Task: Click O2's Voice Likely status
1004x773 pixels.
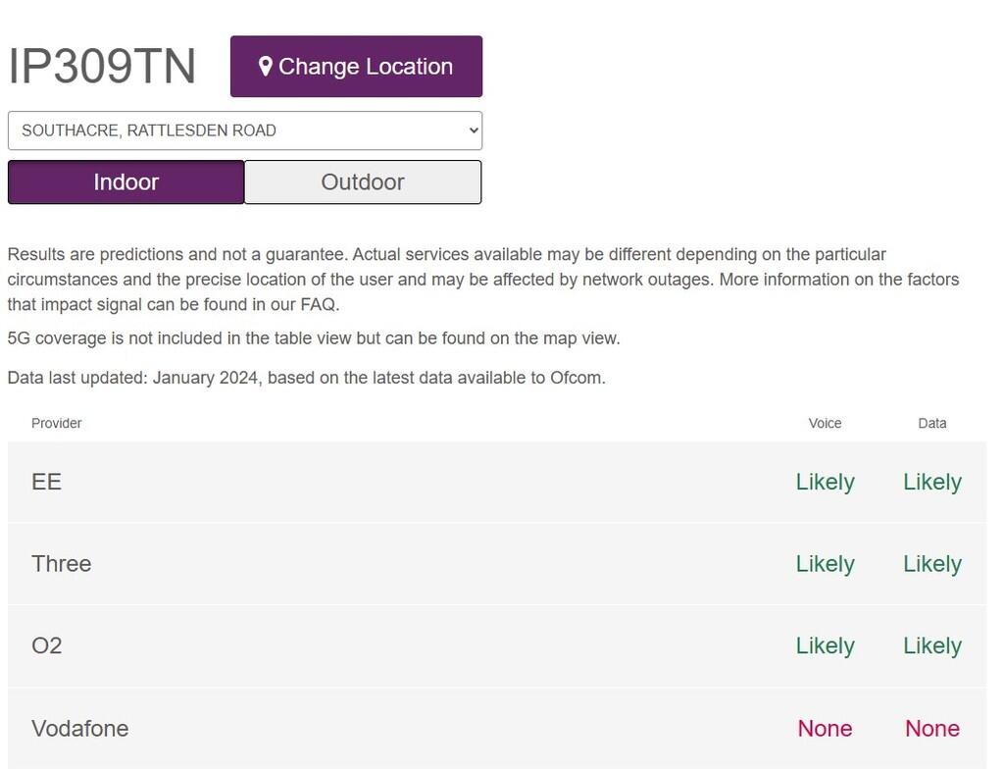Action: pyautogui.click(x=825, y=645)
